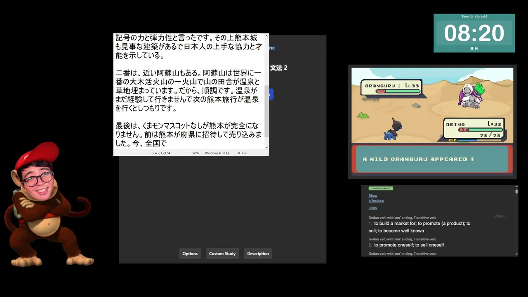The height and width of the screenshot is (297, 528).
Task: Click the paragraph starting with '最後は'
Action: coord(189,134)
